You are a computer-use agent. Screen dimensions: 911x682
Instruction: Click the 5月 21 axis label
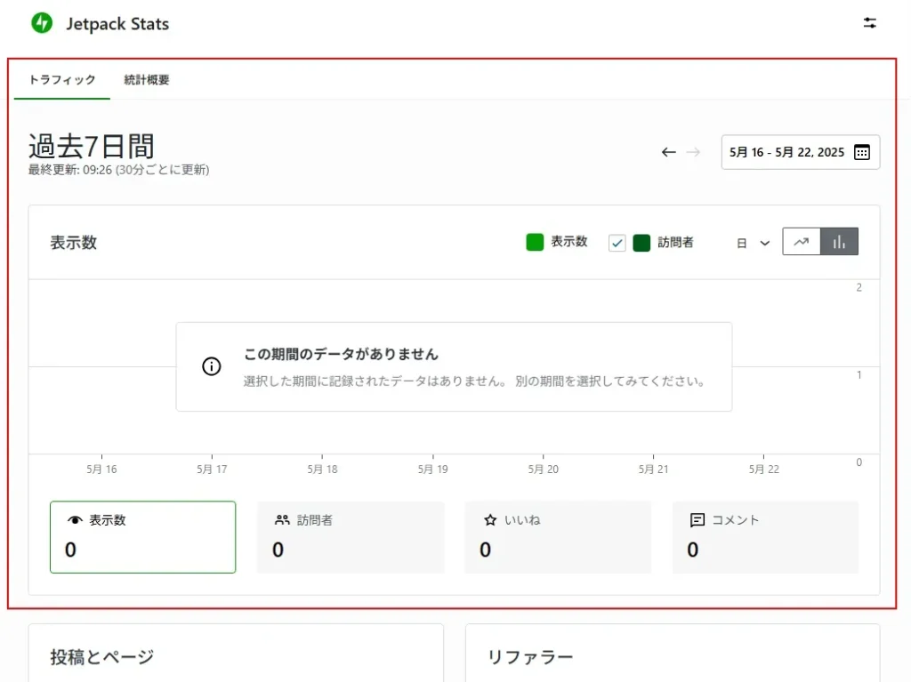click(654, 469)
